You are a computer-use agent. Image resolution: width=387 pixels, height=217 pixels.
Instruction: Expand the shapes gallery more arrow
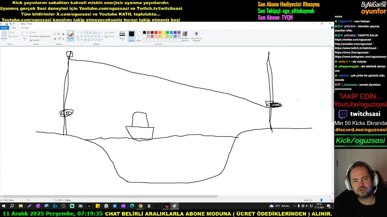(102, 39)
